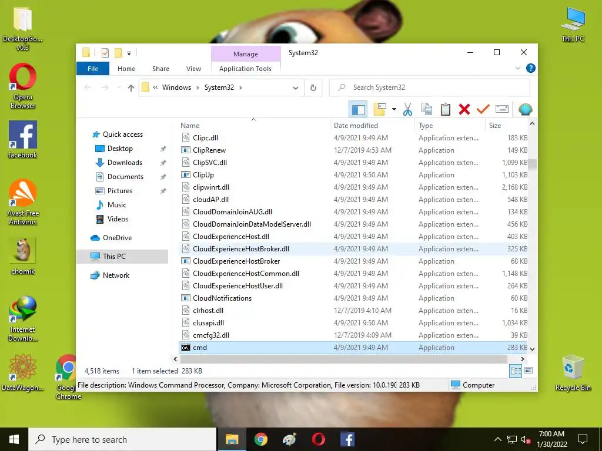
Task: Select the cmd application file
Action: [x=353, y=348]
